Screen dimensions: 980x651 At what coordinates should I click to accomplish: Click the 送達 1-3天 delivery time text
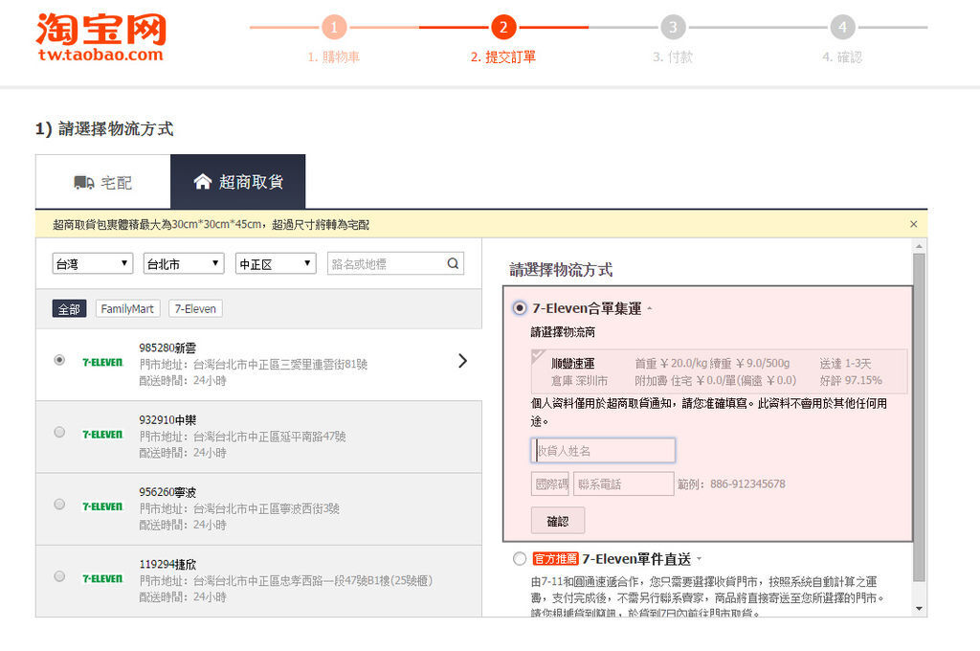click(x=845, y=364)
